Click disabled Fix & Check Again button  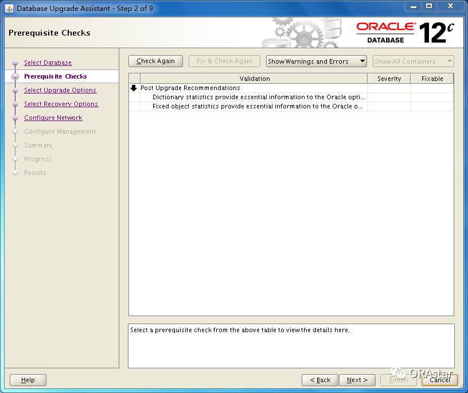224,61
